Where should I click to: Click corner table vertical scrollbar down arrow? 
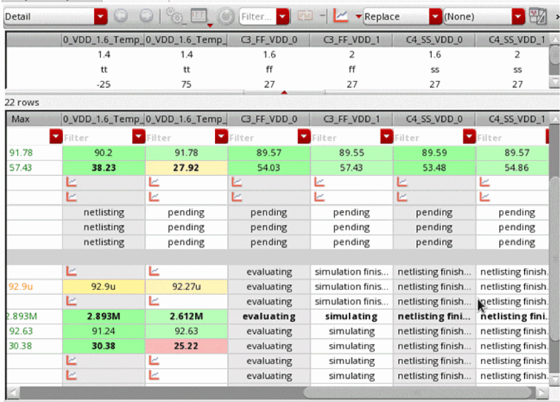pos(554,82)
